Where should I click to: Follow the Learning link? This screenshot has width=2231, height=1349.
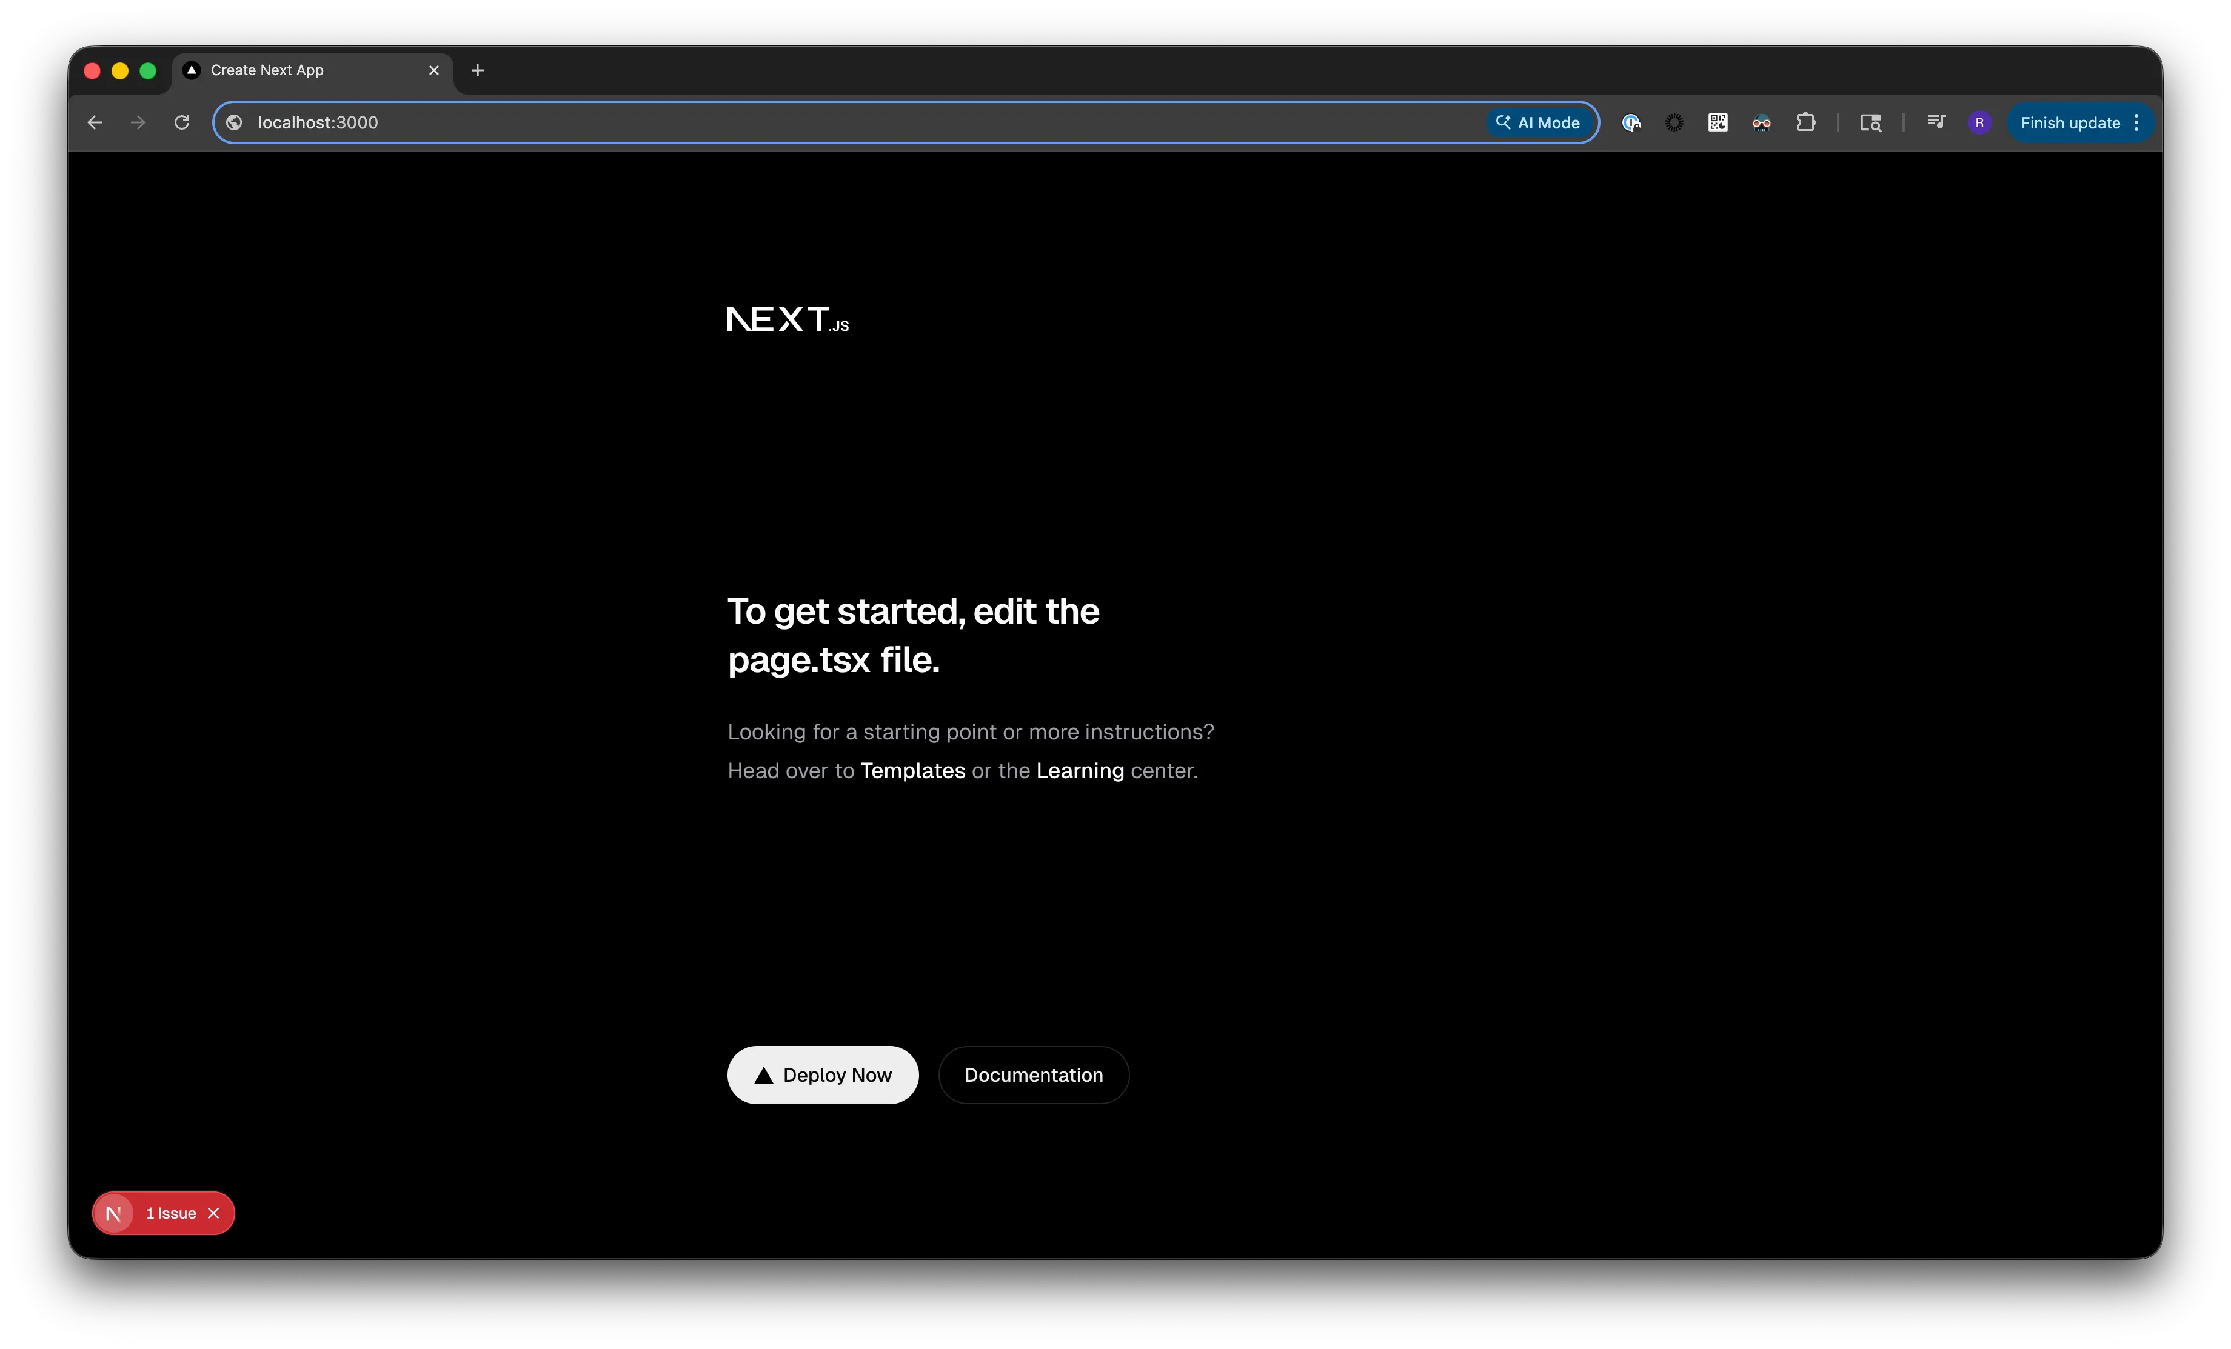(x=1080, y=770)
